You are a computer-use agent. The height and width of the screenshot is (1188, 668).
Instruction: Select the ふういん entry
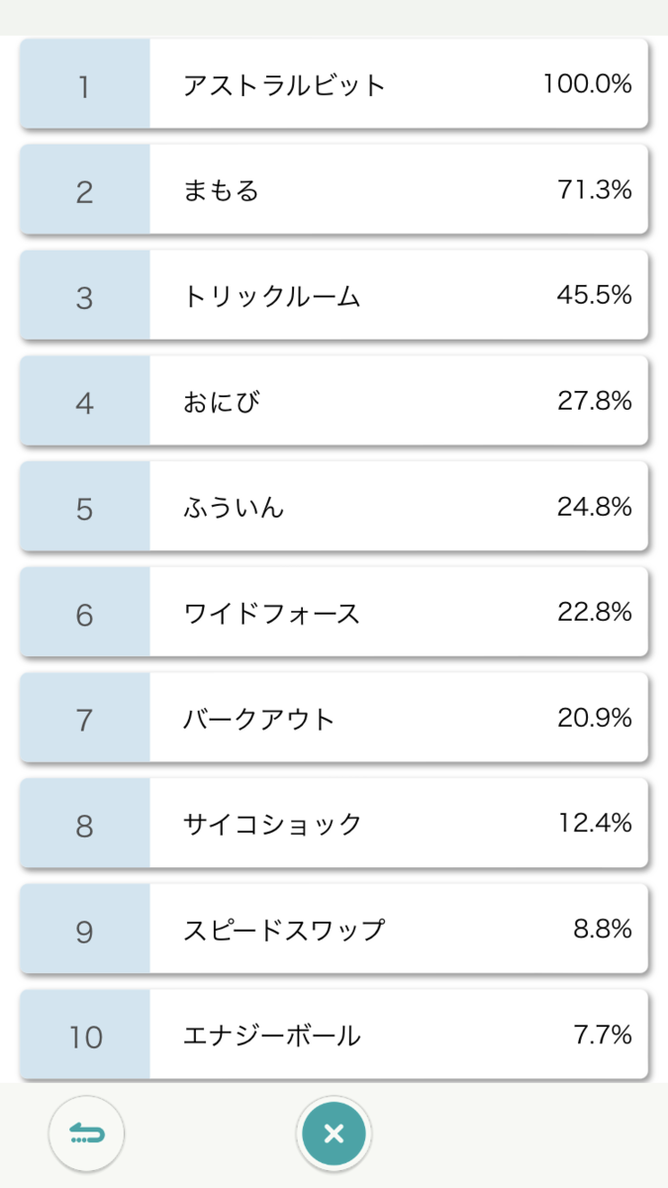point(334,507)
